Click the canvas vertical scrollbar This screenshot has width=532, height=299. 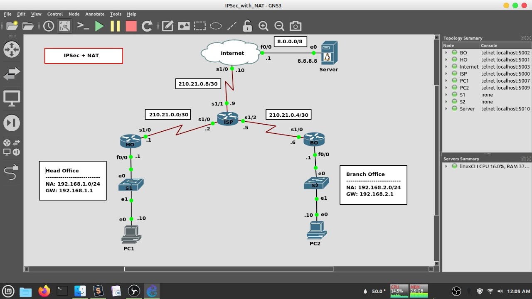[436, 150]
